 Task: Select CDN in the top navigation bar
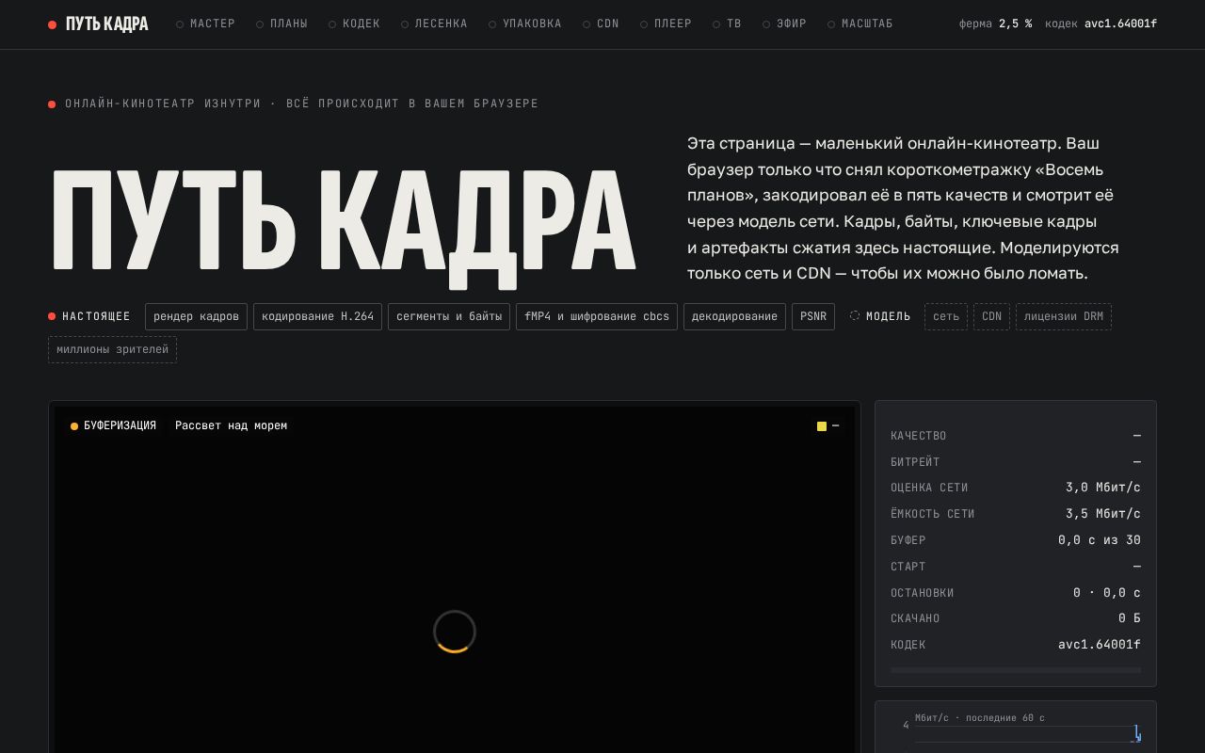coord(601,24)
